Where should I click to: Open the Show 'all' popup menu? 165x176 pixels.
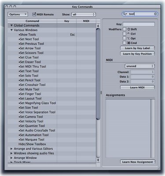pyautogui.click(x=84, y=15)
